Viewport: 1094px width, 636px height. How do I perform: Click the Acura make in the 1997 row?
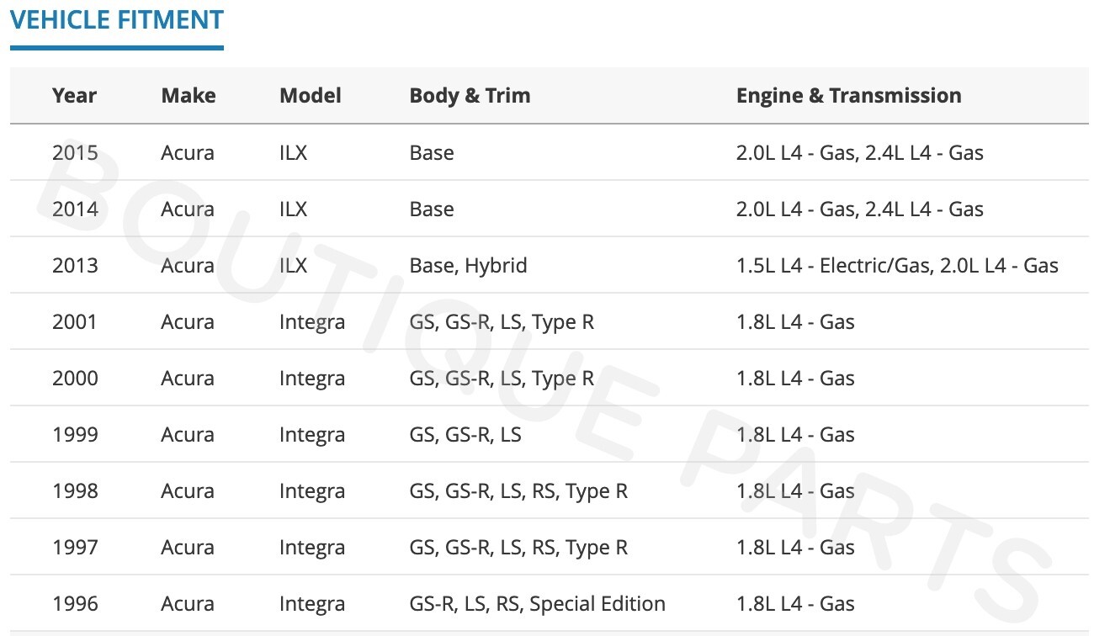click(187, 548)
